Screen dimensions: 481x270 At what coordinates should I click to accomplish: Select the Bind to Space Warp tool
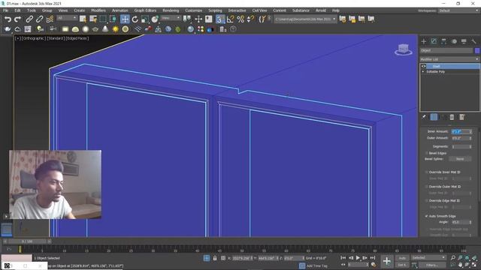coord(50,19)
